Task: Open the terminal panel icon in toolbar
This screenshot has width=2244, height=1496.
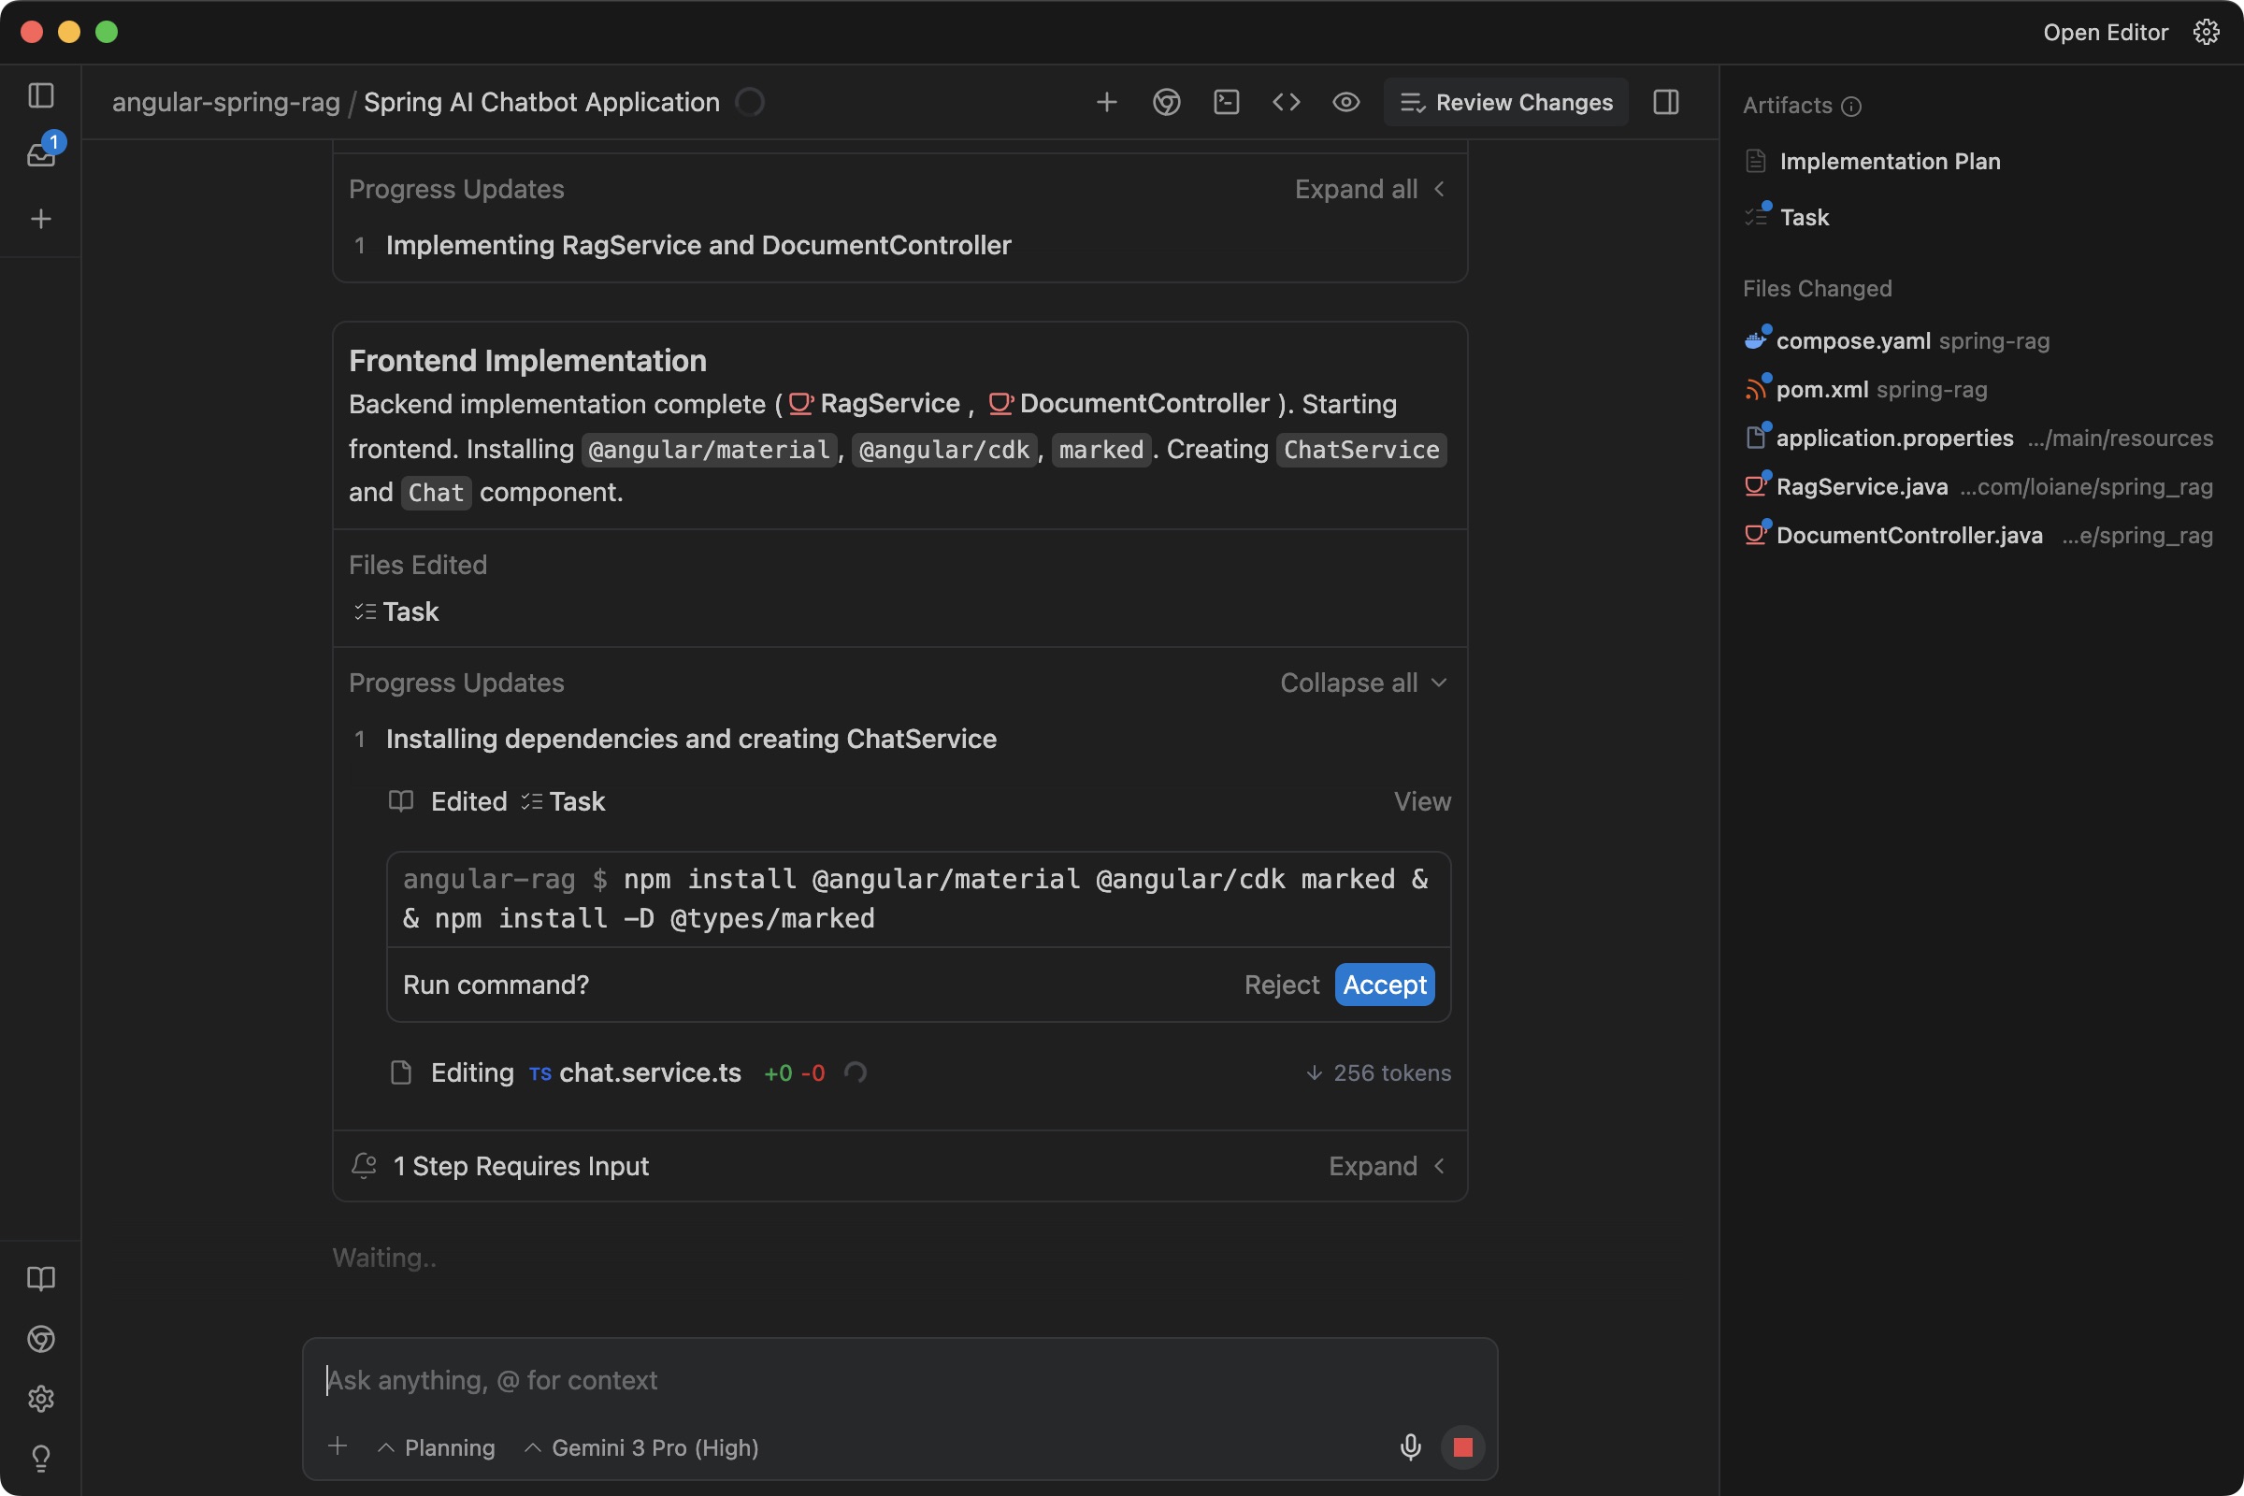Action: point(1226,102)
